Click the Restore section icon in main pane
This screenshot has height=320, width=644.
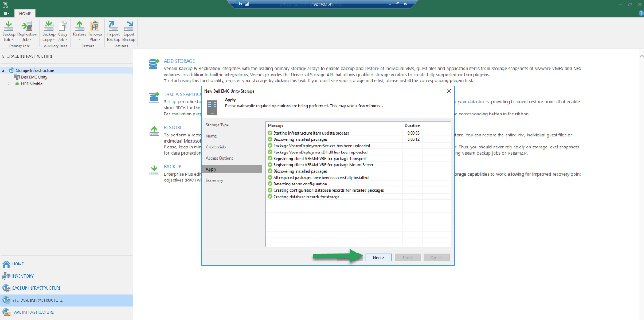[x=154, y=131]
